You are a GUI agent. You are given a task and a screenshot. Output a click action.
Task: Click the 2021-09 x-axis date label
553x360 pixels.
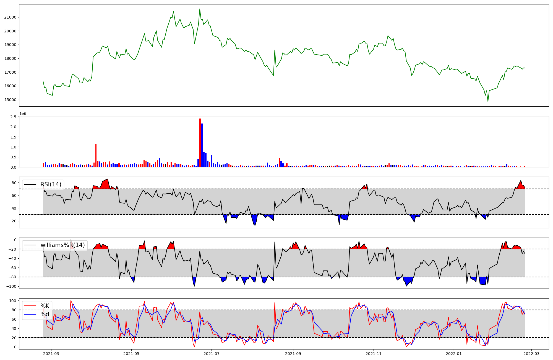coord(293,354)
